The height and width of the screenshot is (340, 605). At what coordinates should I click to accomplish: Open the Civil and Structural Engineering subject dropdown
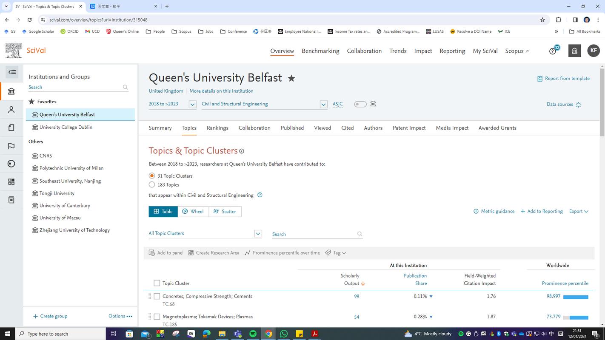323,105
